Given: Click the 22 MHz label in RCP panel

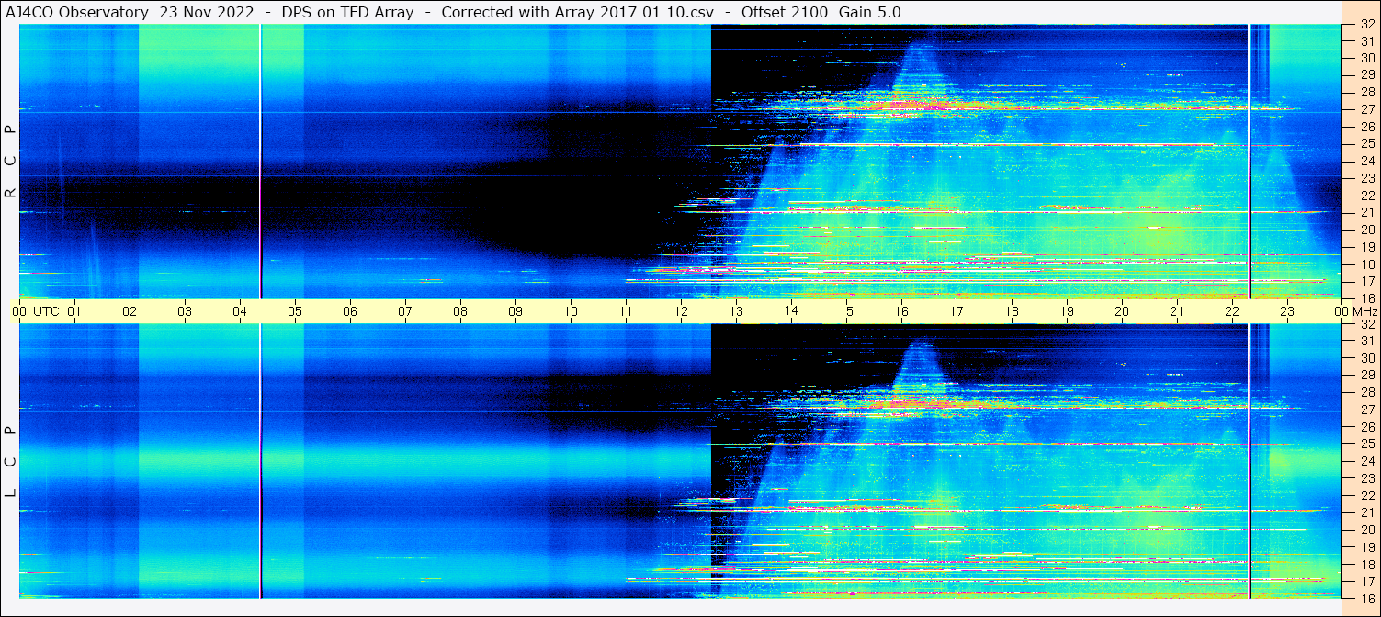Looking at the screenshot, I should 1366,196.
